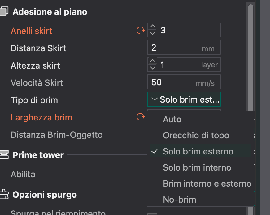270x215 pixels.
Task: Open the Tipo di brim dropdown
Action: click(184, 100)
